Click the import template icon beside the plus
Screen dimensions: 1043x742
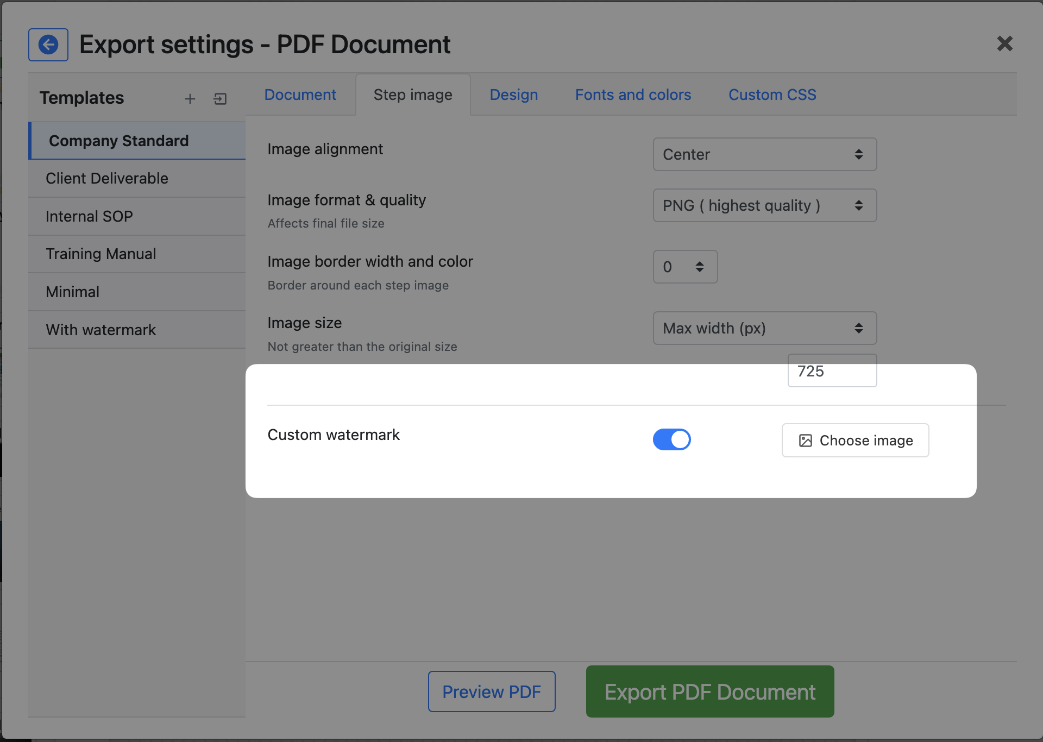point(220,98)
